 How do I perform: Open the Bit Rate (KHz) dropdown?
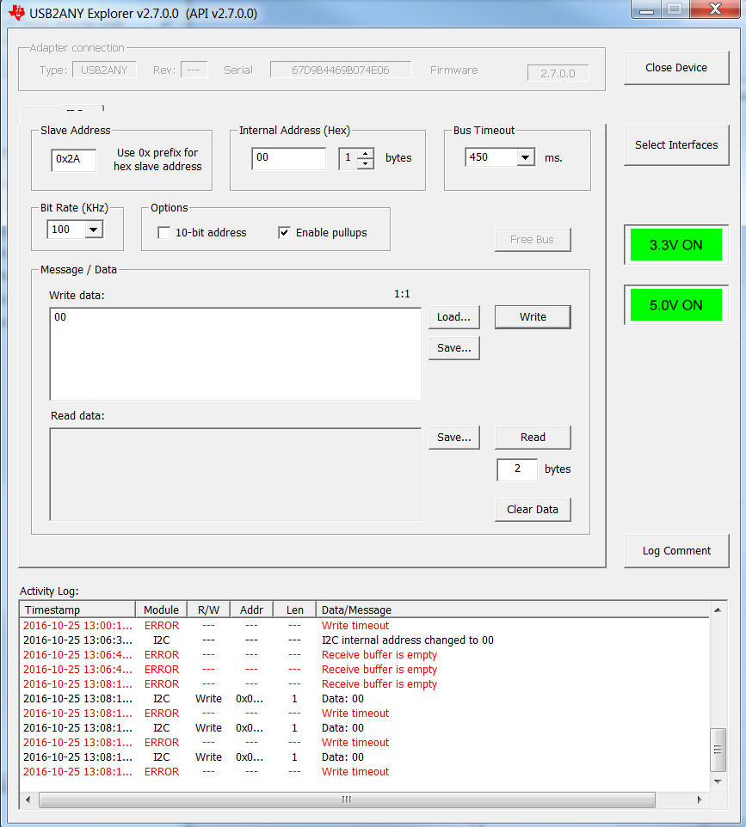click(94, 230)
